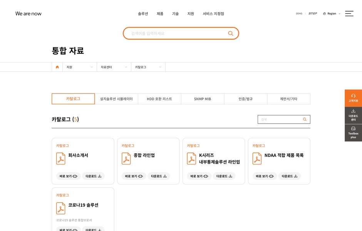Download the NDAA 적합 제품 목록 file
362x231 pixels.
[x=289, y=176]
